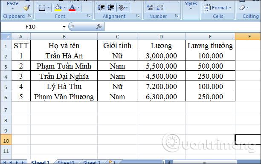Select column B header
Image resolution: width=261 pixels, height=164 pixels.
coord(64,37)
